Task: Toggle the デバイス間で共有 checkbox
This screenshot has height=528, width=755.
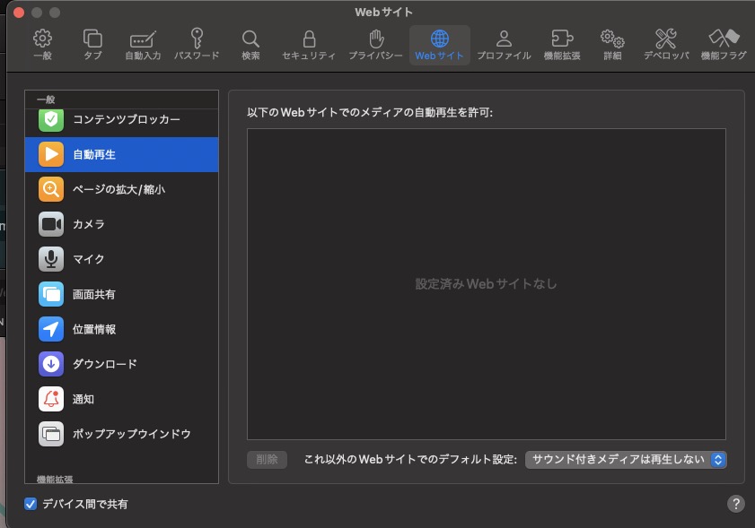Action: click(31, 504)
